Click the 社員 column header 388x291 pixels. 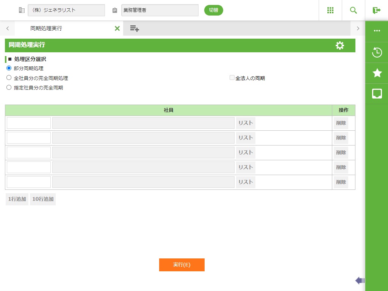169,110
